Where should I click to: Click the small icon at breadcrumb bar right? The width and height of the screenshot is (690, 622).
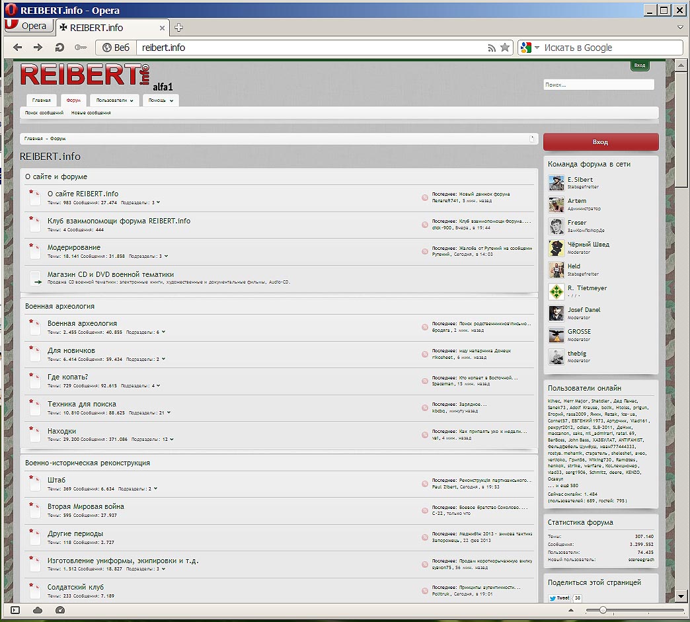point(531,139)
